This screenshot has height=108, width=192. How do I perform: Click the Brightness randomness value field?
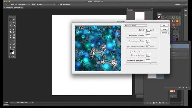[148, 61]
